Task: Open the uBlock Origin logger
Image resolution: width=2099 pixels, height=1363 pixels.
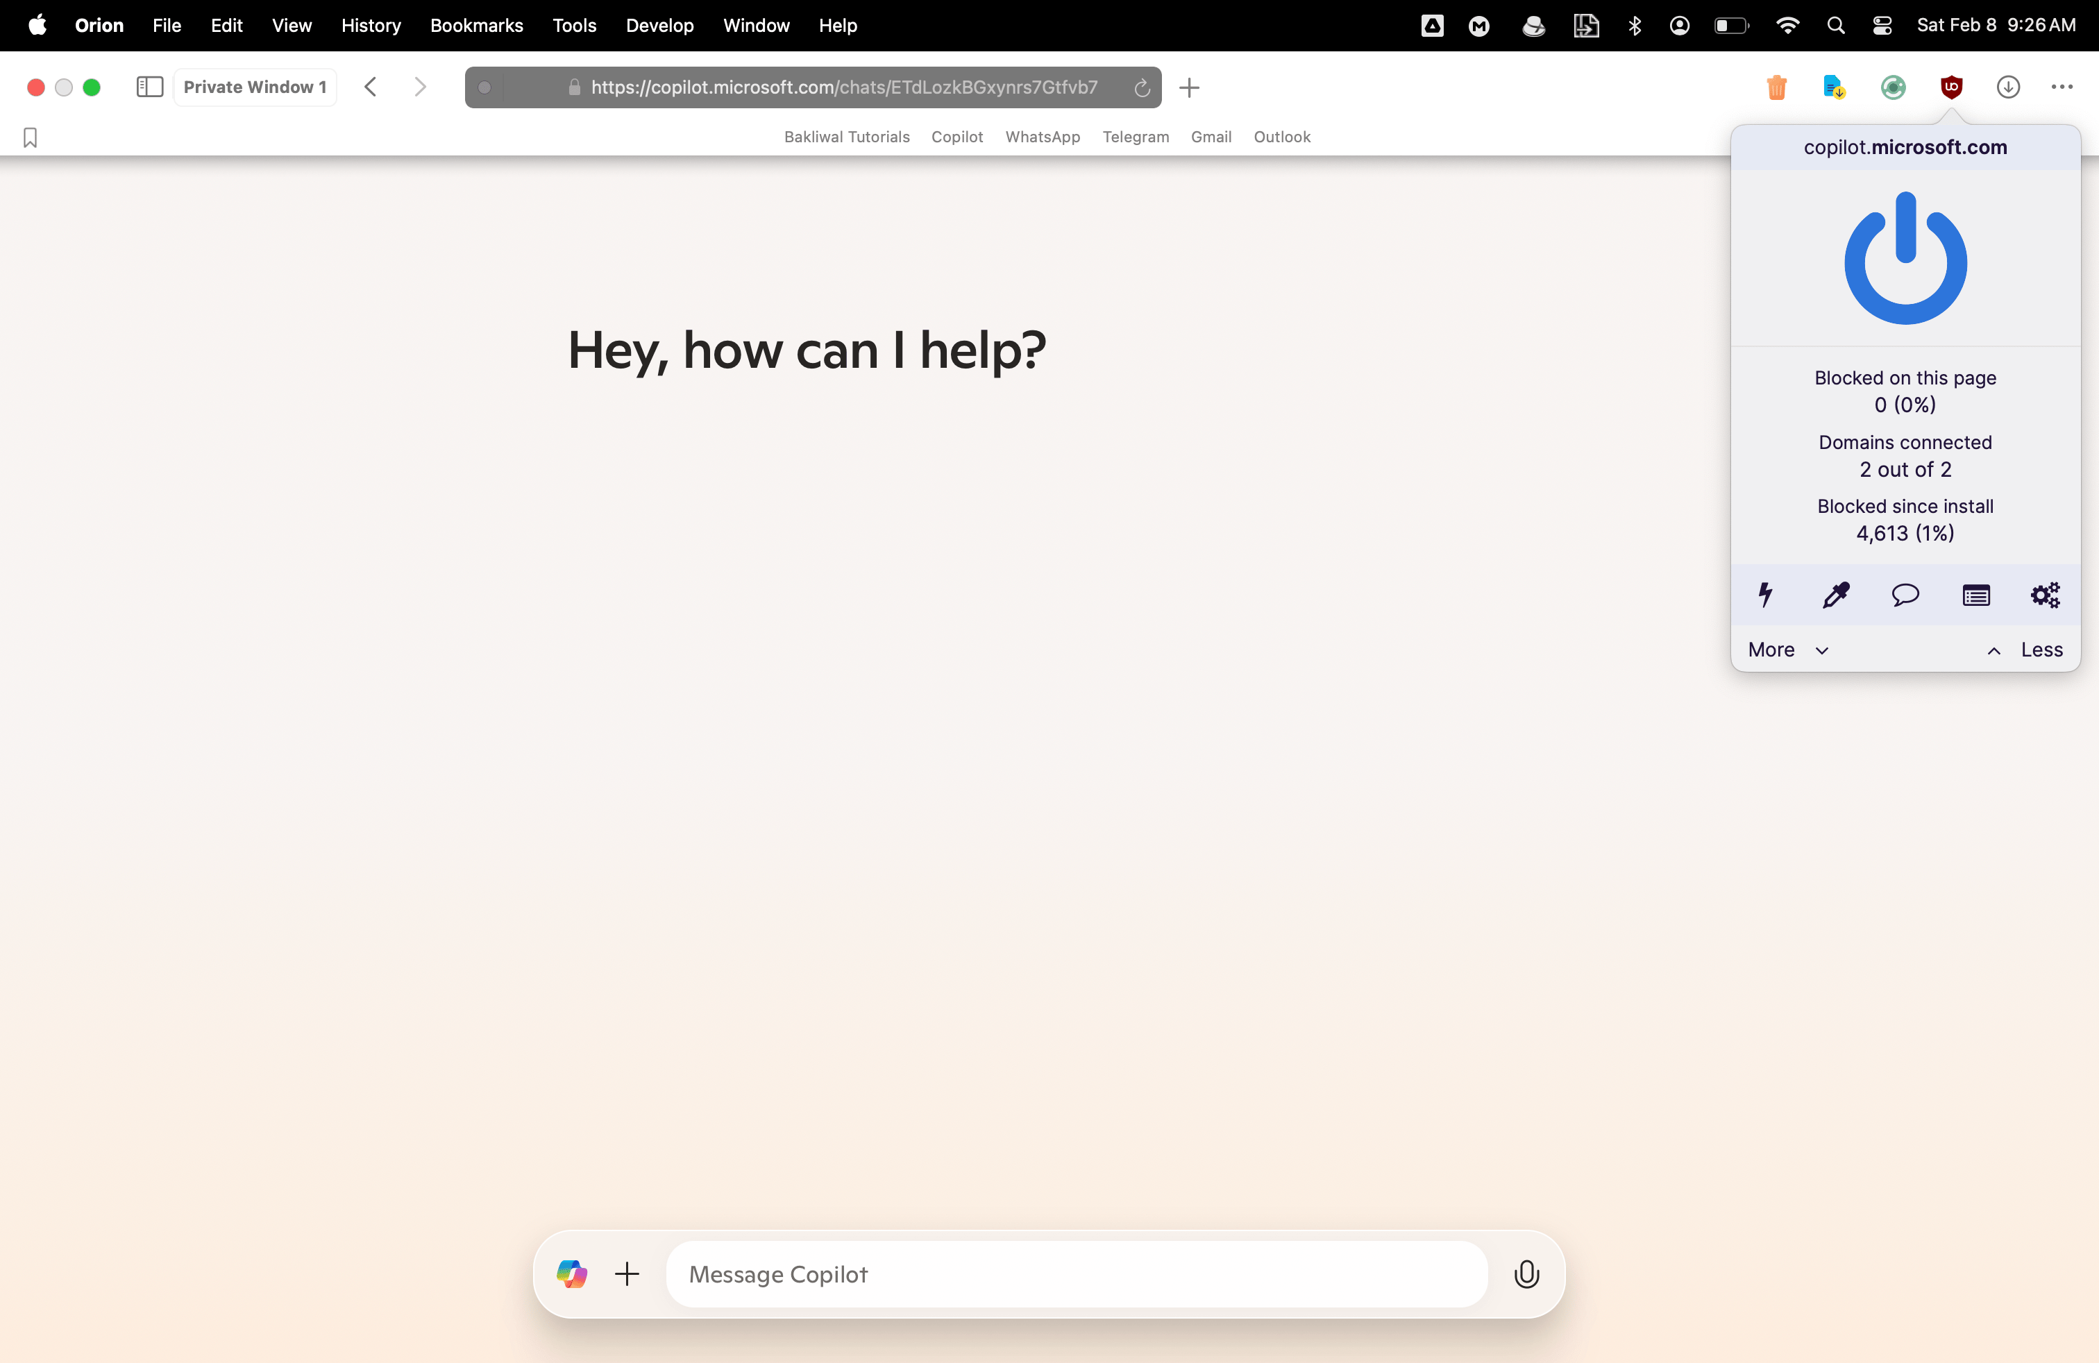Action: (1976, 595)
